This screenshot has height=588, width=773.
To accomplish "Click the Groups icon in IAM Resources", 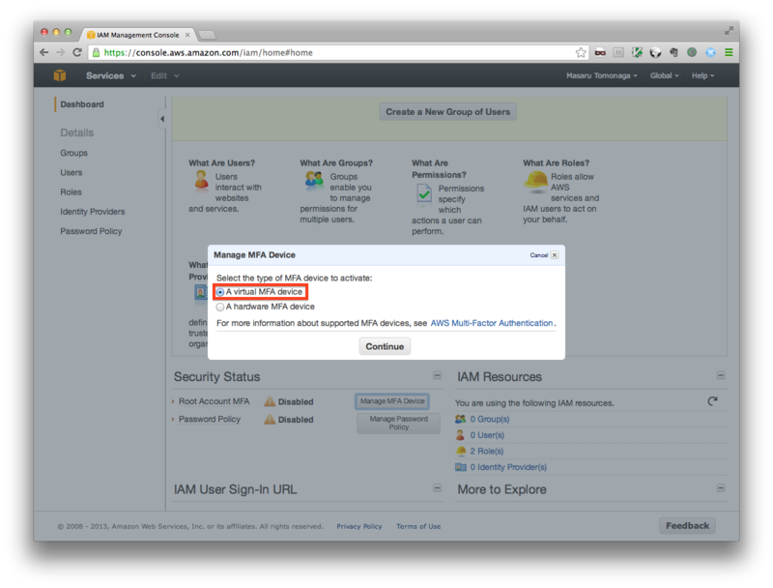I will tap(461, 420).
